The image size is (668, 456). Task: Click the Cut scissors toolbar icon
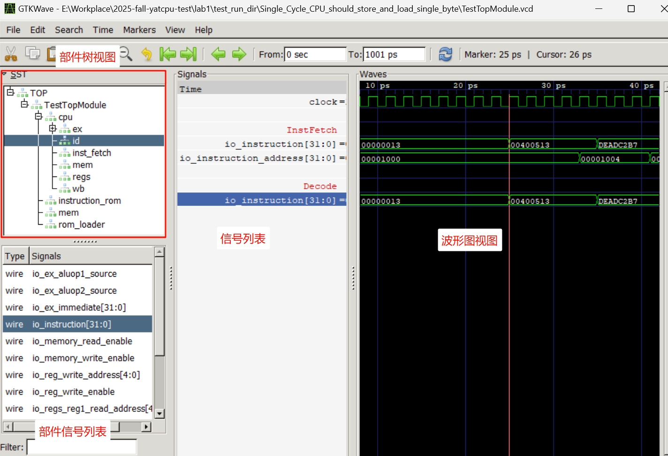click(11, 54)
